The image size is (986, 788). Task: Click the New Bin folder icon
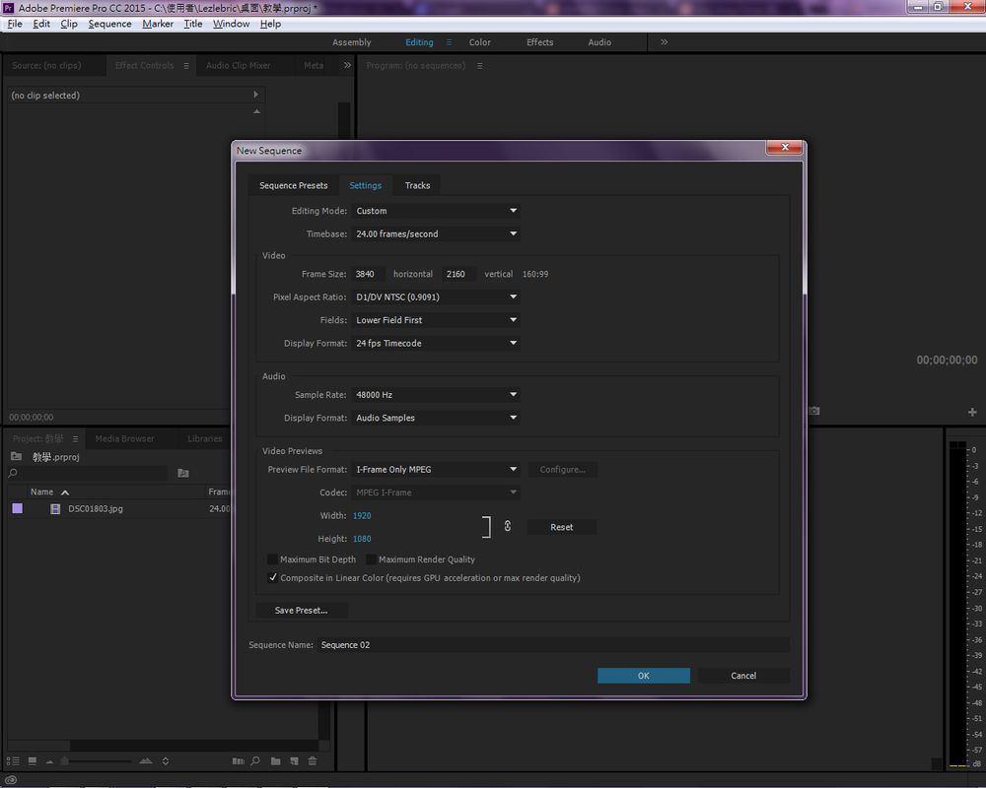[275, 761]
